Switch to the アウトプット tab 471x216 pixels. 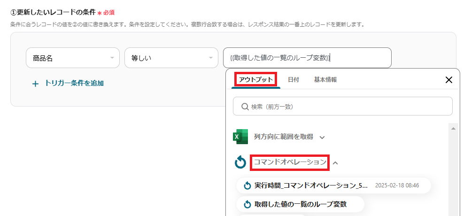pos(255,80)
